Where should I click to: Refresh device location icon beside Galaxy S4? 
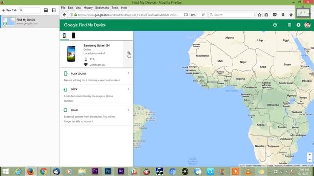point(128,54)
